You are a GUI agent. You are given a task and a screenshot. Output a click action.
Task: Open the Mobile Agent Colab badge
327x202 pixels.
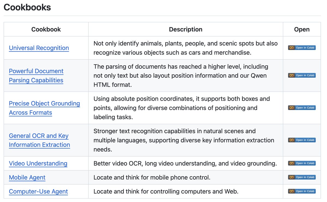302,177
